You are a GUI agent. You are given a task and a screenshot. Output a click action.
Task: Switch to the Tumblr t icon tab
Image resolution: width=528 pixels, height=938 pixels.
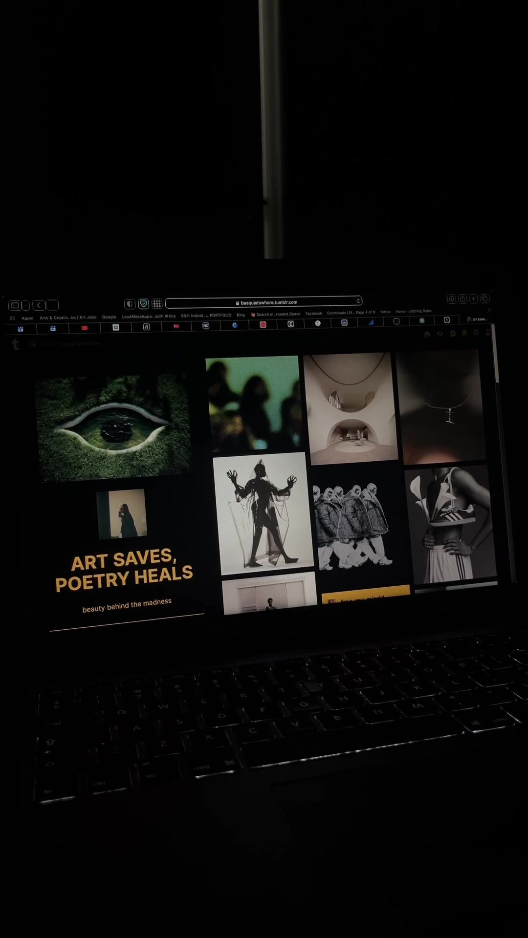tap(447, 320)
